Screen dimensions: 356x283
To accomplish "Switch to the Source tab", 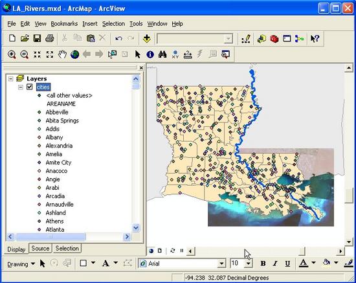I will click(x=40, y=248).
